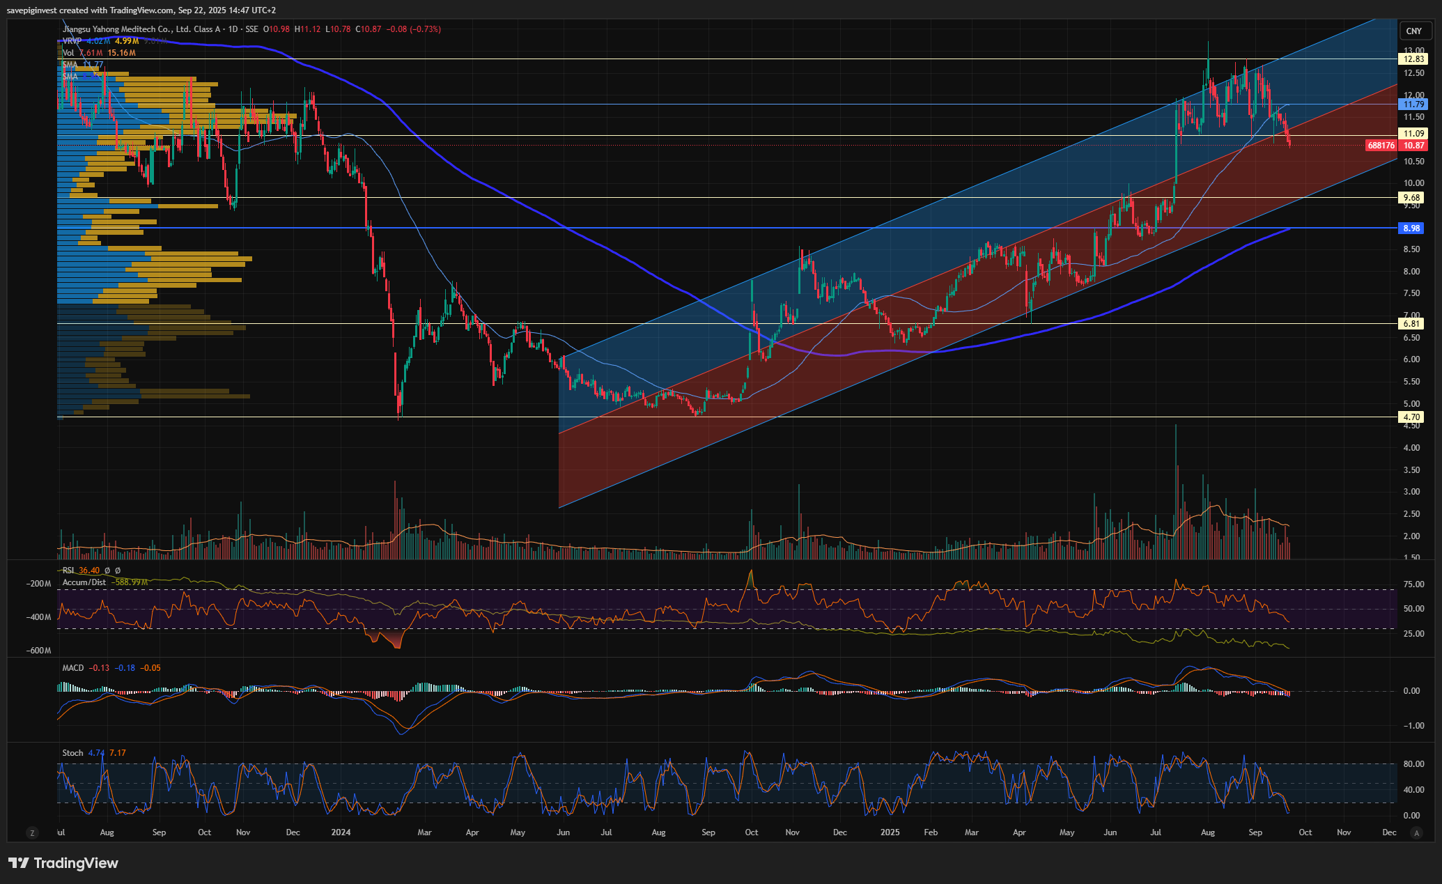Screen dimensions: 1442x884
Task: Select the VRVP indicator legend
Action: coord(72,41)
